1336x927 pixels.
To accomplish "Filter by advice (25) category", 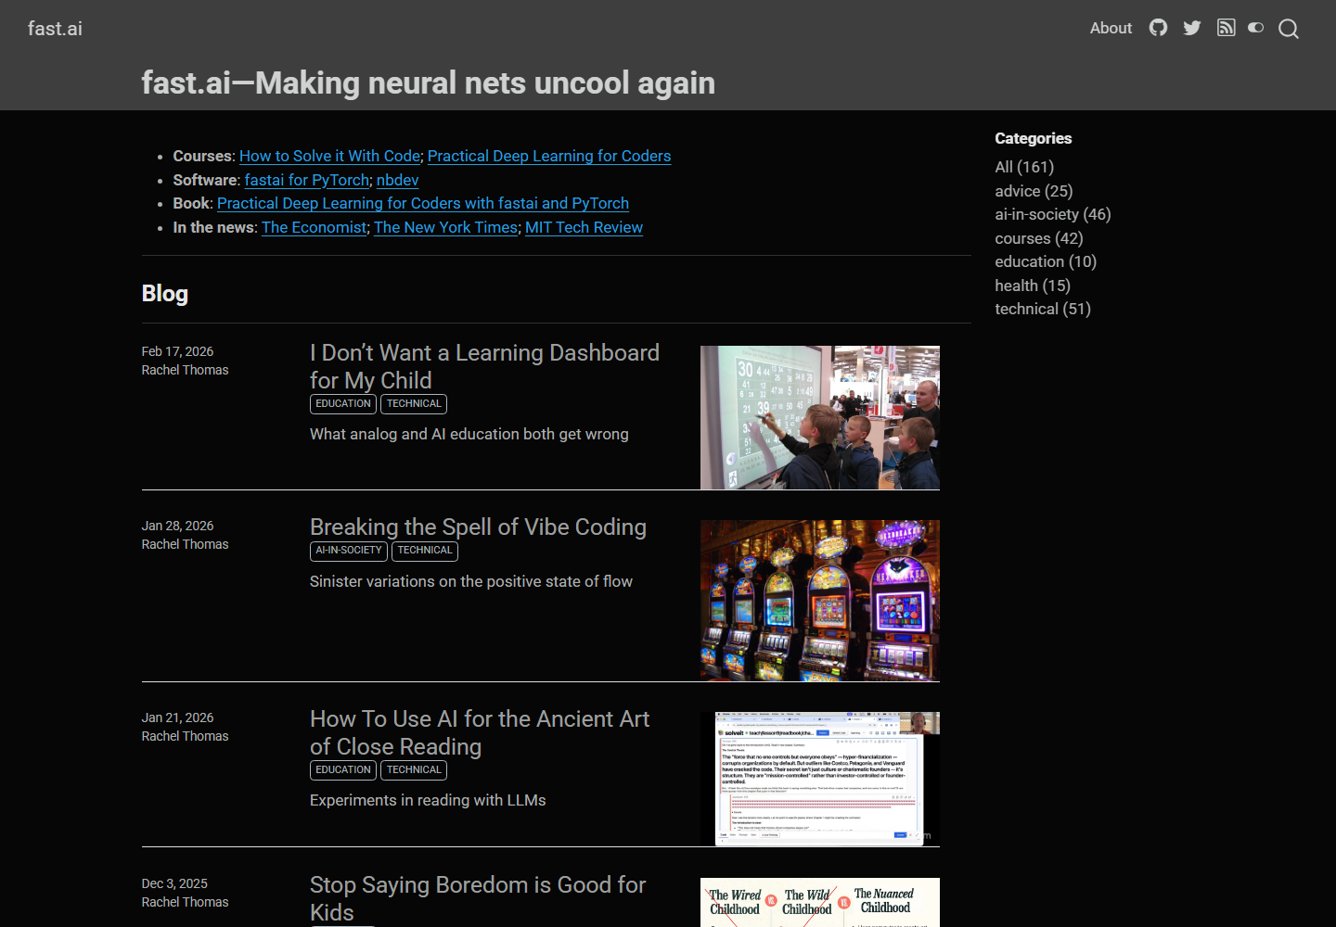I will tap(1034, 191).
